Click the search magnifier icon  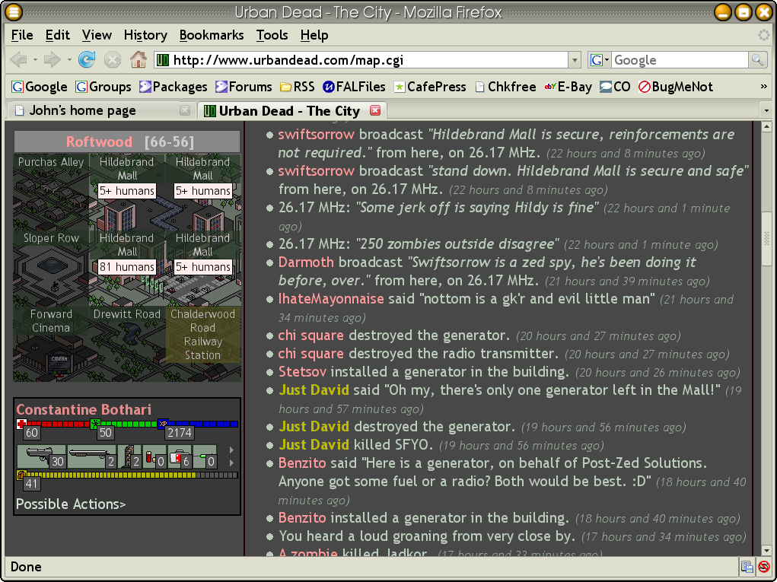(758, 60)
